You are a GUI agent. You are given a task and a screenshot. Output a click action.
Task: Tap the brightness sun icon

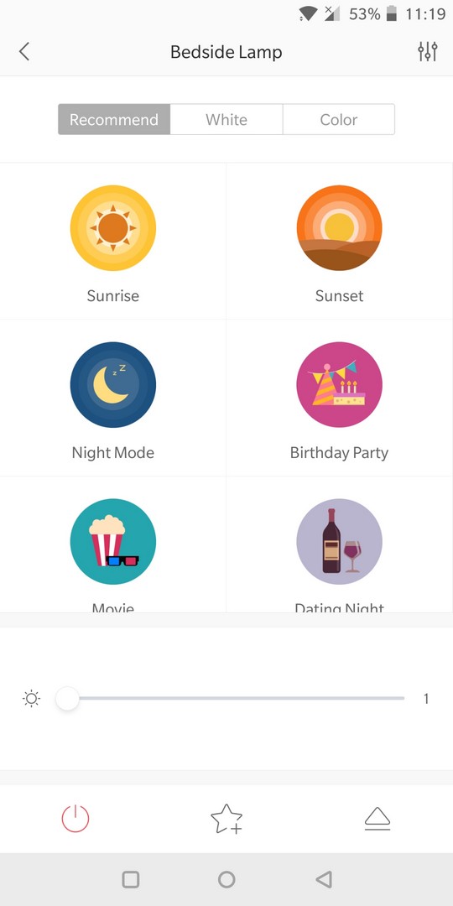pyautogui.click(x=31, y=699)
